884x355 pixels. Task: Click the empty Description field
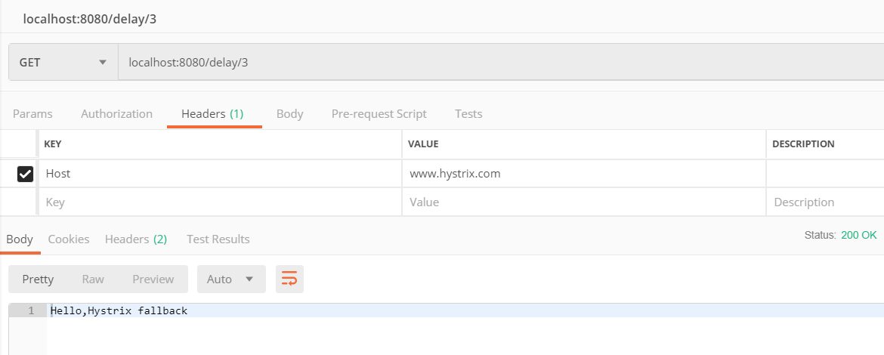click(x=825, y=202)
